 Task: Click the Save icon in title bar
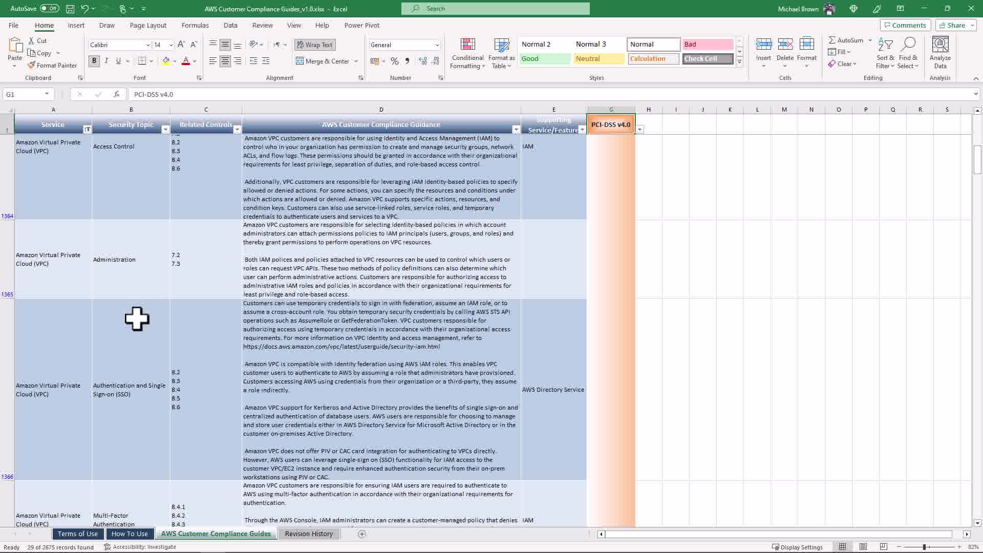click(x=70, y=9)
